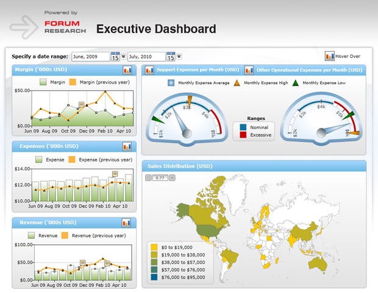
Task: Click the Revenue panel chart icon
Action: 126,223
